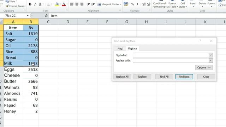Image resolution: width=226 pixels, height=127 pixels.
Task: Apply red font color
Action: pyautogui.click(x=64, y=4)
